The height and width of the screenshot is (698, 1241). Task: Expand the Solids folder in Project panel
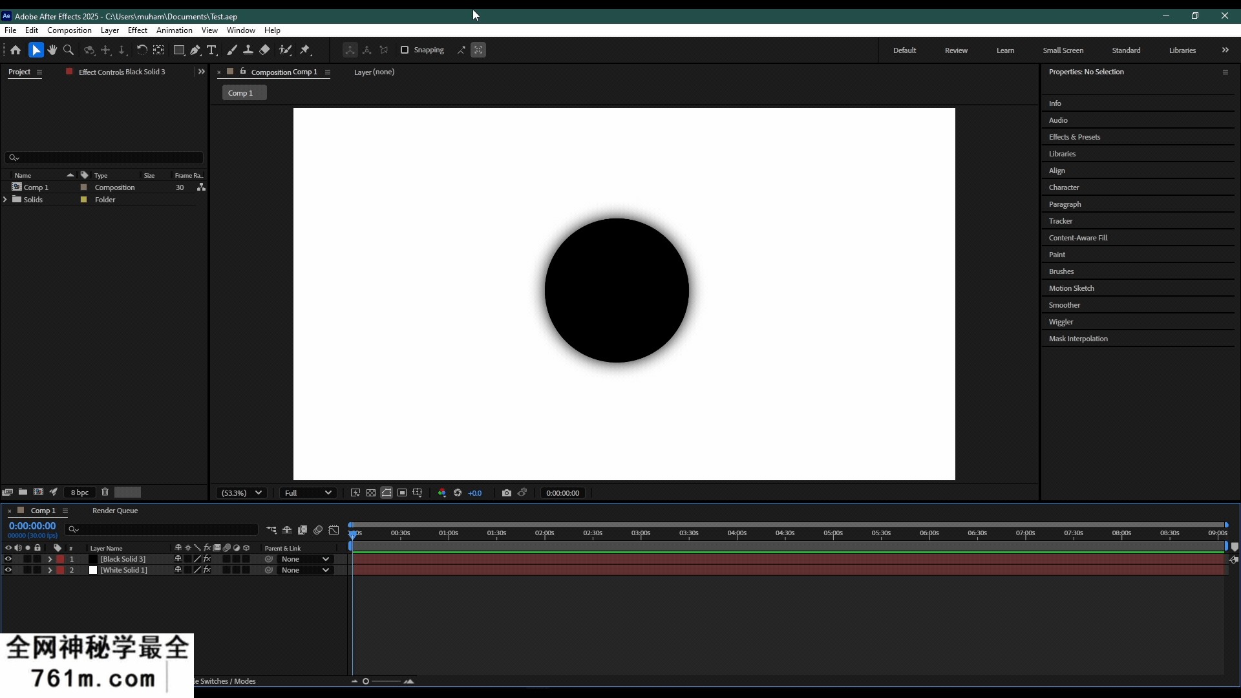click(5, 200)
